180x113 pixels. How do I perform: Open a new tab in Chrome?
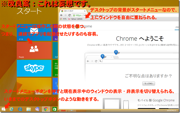(x=89, y=11)
